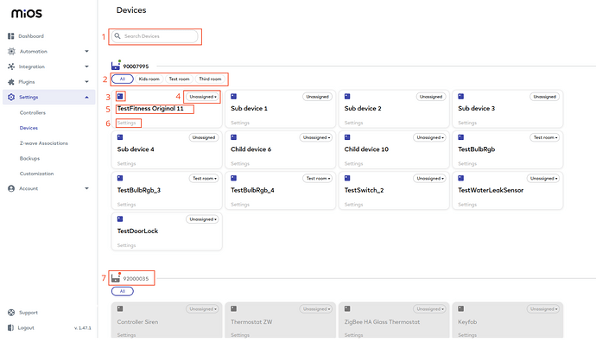Click the Unassigned label on Sub device 3
This screenshot has width=596, height=342.
click(x=545, y=97)
